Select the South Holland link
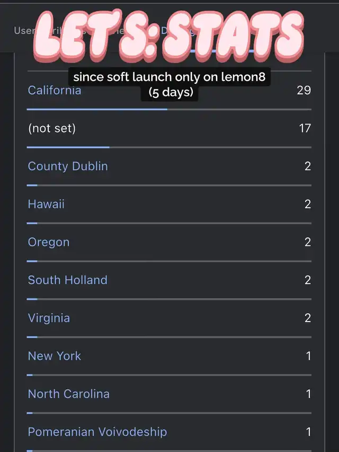 [68, 280]
